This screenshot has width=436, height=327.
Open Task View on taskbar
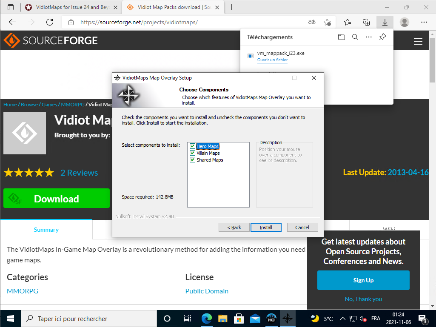pyautogui.click(x=188, y=318)
